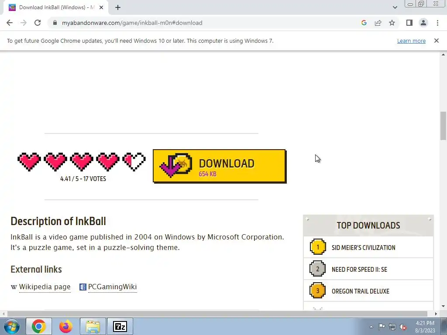Screen dimensions: 447x335
Task: Launch Firefox from the taskbar
Action: tap(66, 326)
